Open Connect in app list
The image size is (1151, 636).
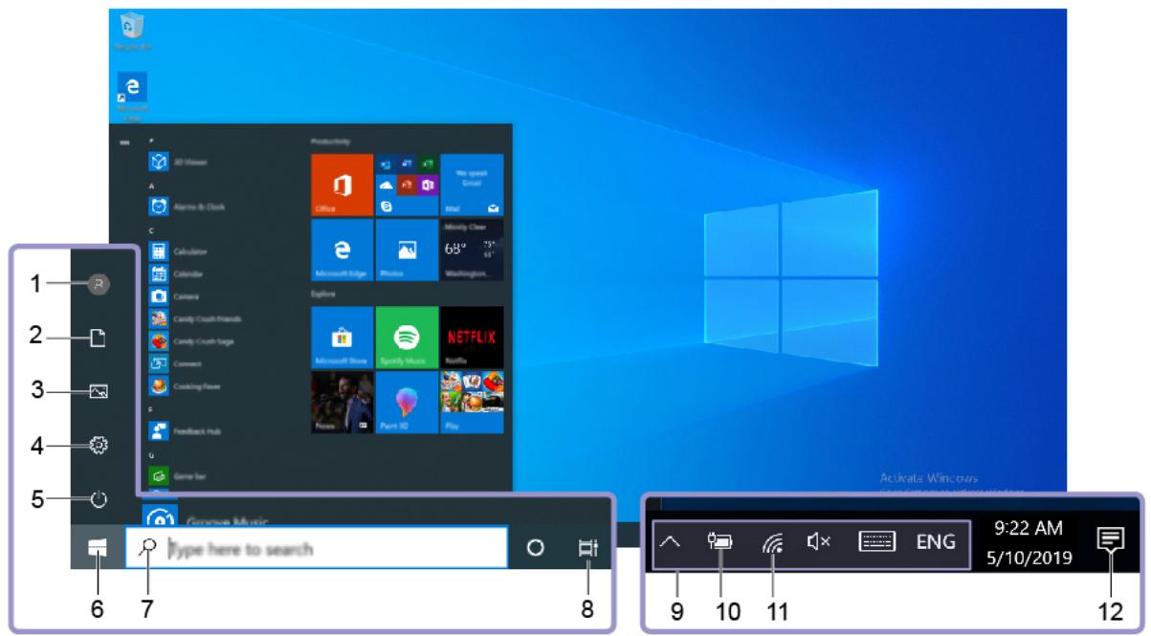click(x=175, y=363)
